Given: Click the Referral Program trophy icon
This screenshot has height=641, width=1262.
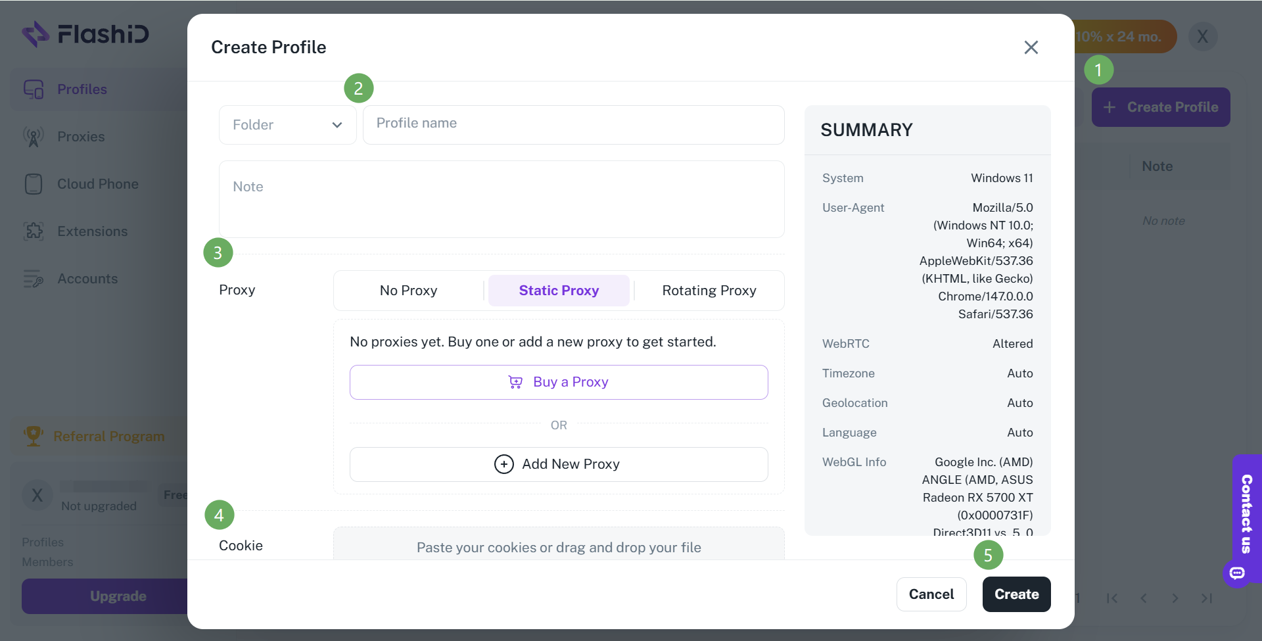Looking at the screenshot, I should [x=34, y=436].
